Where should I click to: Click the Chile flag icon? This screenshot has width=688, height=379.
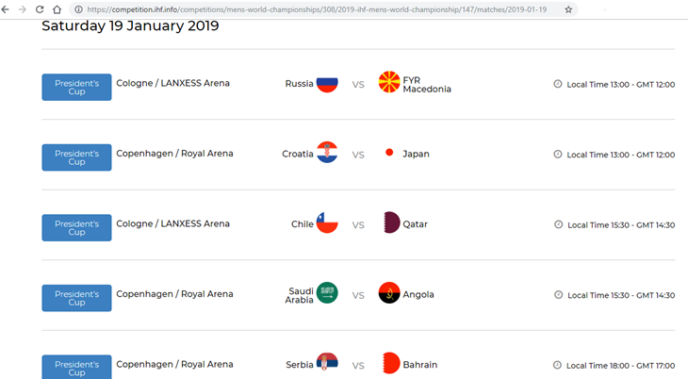click(327, 223)
